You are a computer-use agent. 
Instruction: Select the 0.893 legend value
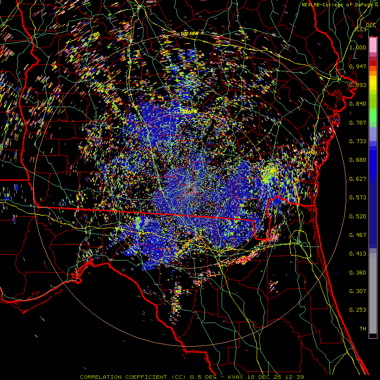(358, 85)
